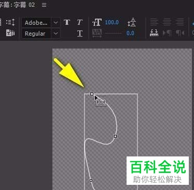The height and width of the screenshot is (190, 194).
Task: Click the font size TT icon
Action: 97,22
